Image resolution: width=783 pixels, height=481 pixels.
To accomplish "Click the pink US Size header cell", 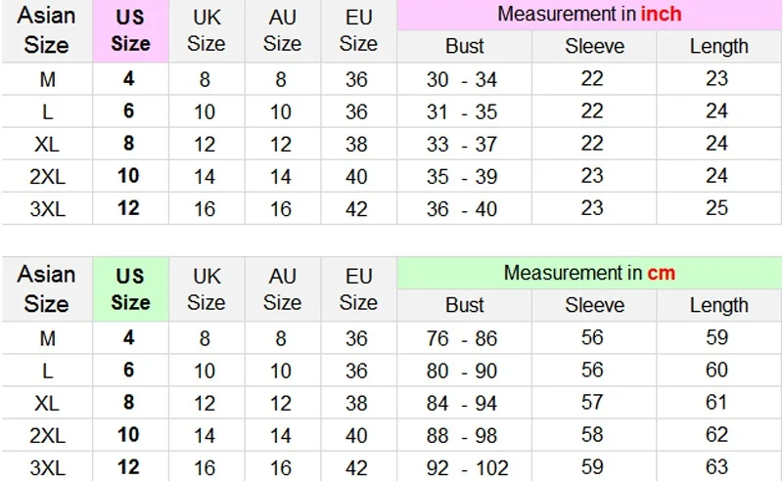I will (131, 31).
